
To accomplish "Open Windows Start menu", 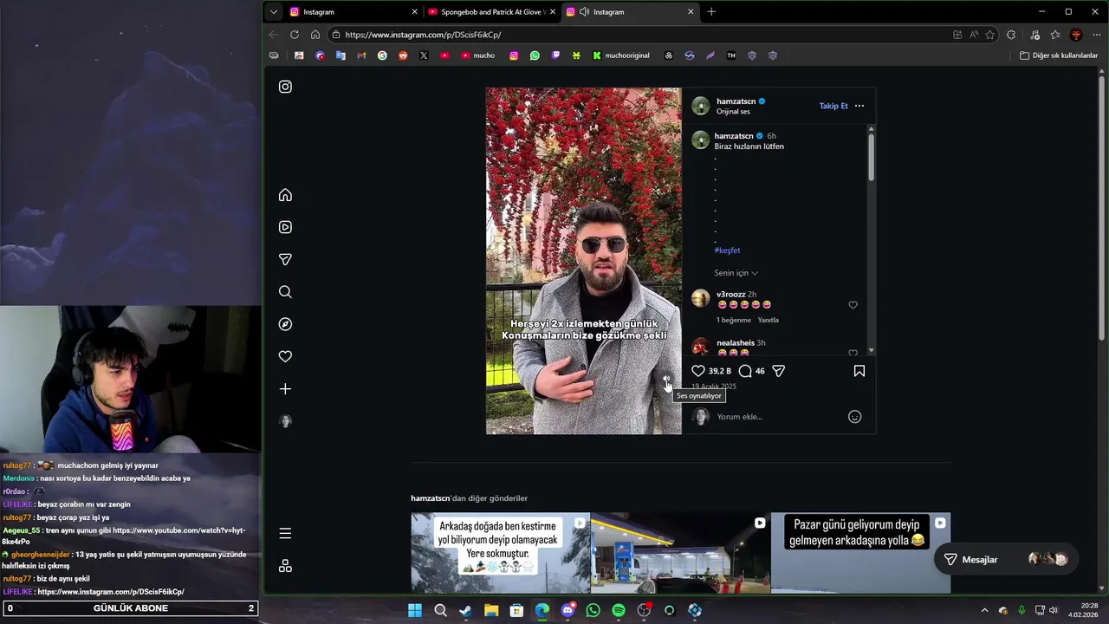I will (x=415, y=610).
